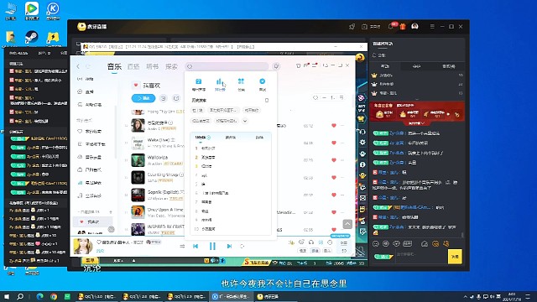Open the play queue list icon in Kugou
Viewport: 537px width, 302px height.
point(344,242)
